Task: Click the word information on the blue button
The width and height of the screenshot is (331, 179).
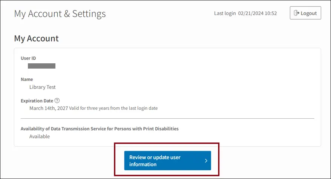Action: [x=143, y=164]
